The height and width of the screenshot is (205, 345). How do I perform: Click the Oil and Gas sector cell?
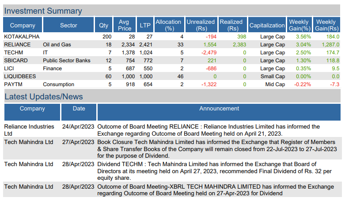(x=57, y=45)
